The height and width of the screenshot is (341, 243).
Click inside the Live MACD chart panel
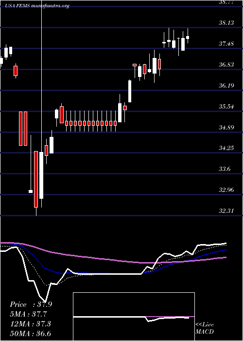pyautogui.click(x=134, y=317)
